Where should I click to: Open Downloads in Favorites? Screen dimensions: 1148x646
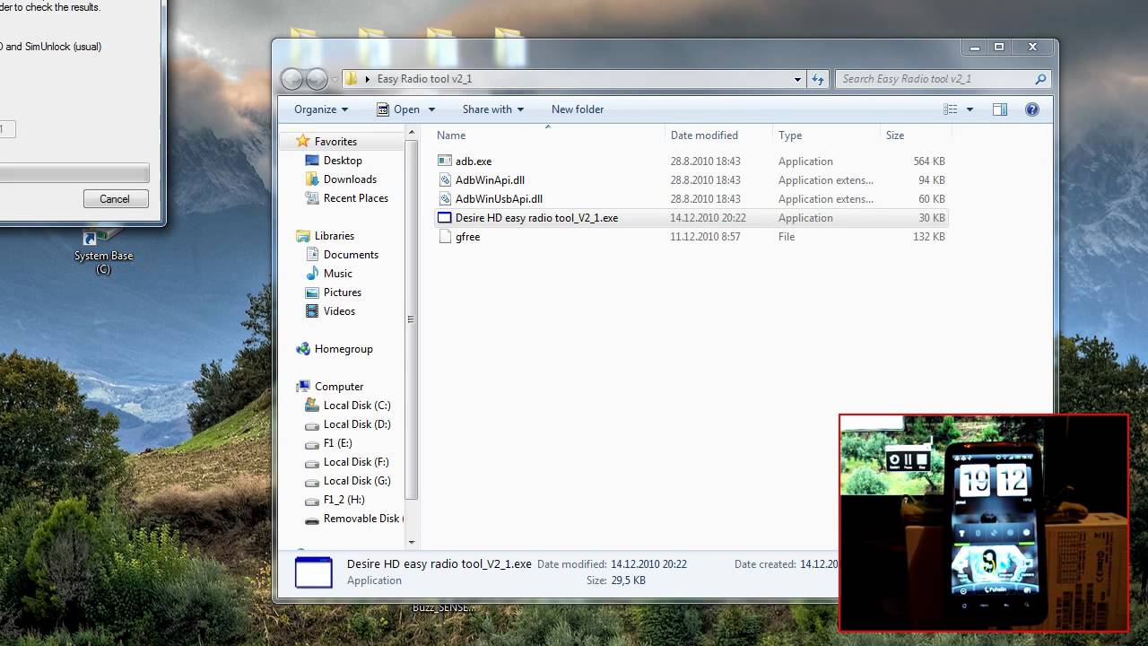(x=349, y=179)
